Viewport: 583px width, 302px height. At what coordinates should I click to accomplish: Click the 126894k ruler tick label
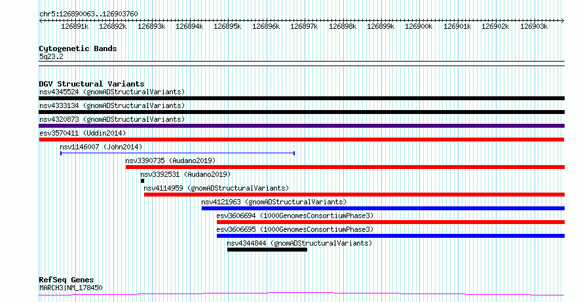click(189, 26)
